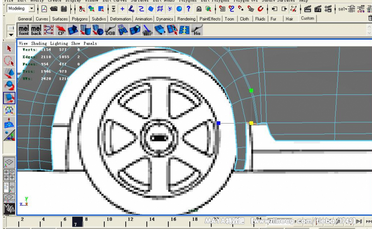Click the His shelf button
Image resolution: width=372 pixels, height=229 pixels.
197,30
